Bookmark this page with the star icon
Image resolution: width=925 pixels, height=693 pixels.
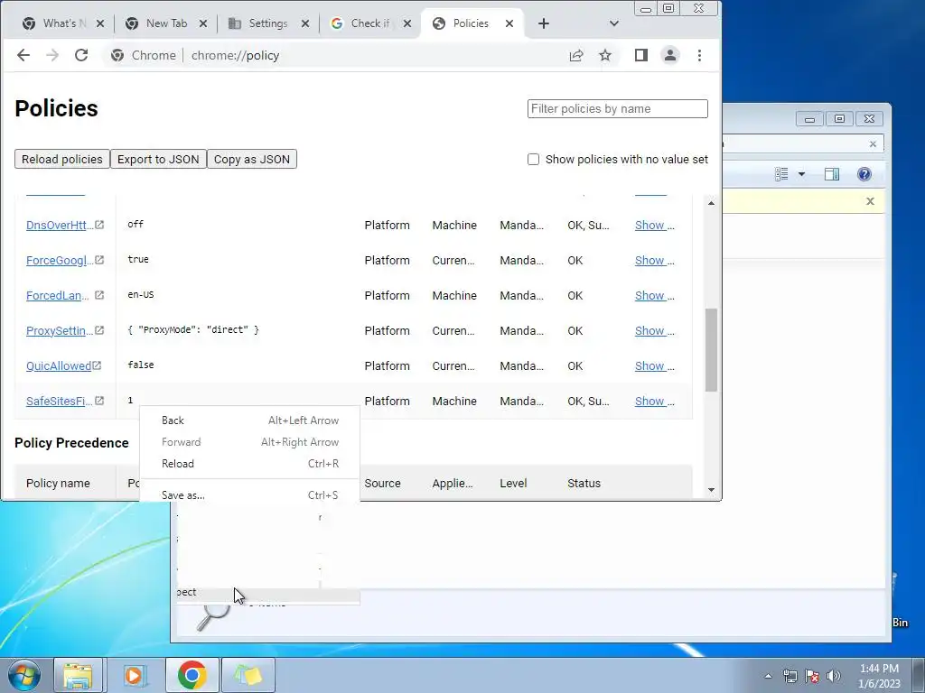click(x=605, y=55)
